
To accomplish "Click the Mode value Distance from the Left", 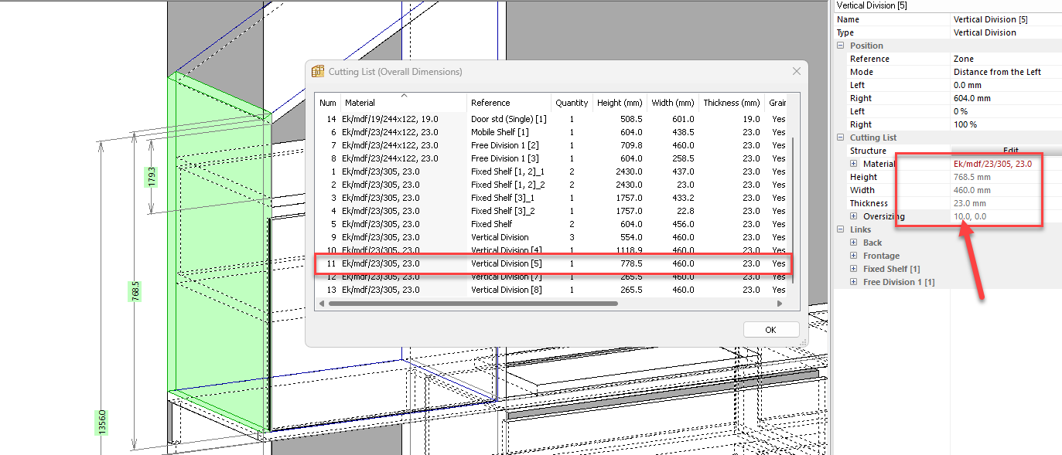I will coord(997,72).
